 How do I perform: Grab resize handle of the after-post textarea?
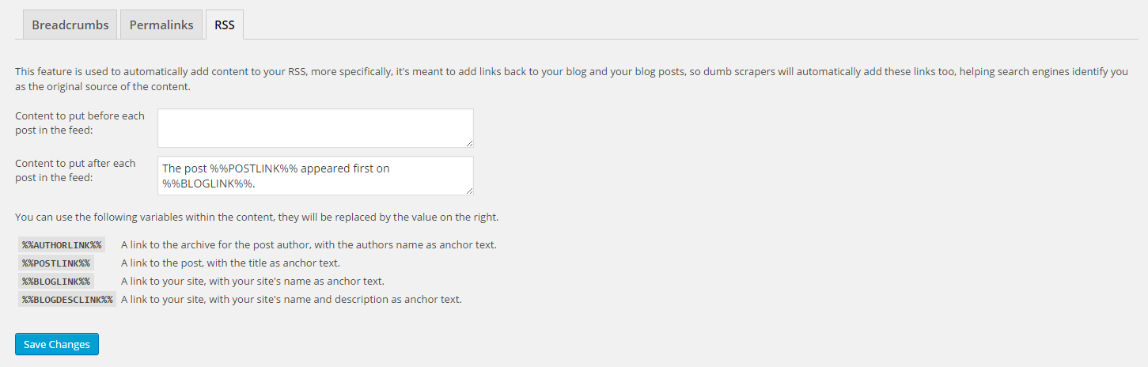[x=469, y=191]
